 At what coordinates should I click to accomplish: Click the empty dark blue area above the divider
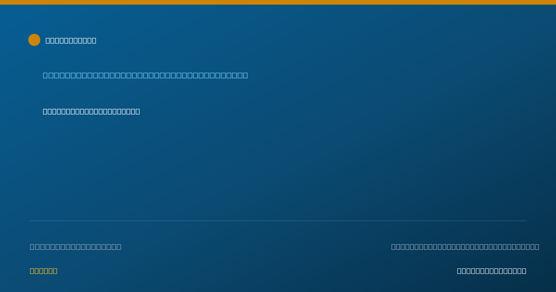(278, 167)
